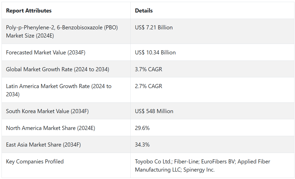Select the East Asia Market Share label

click(x=43, y=145)
